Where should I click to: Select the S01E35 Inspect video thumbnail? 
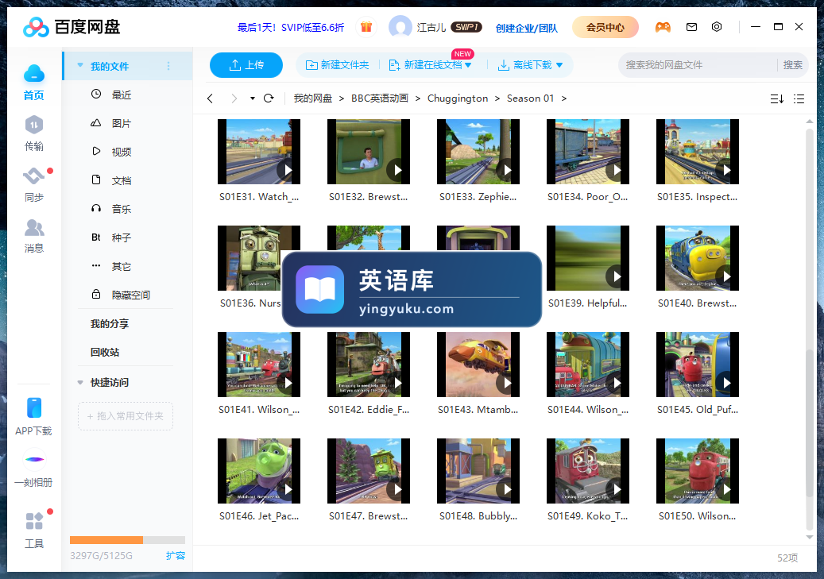tap(698, 152)
